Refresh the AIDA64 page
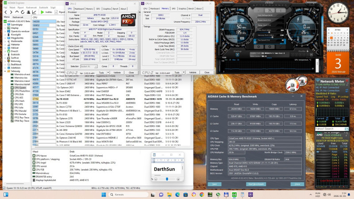Viewport: 354px width, 199px height. (x=23, y=12)
